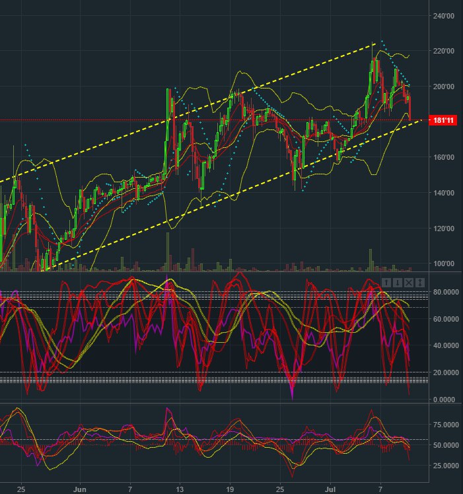Click the 200'00 price axis label
This screenshot has width=463, height=494.
click(443, 87)
